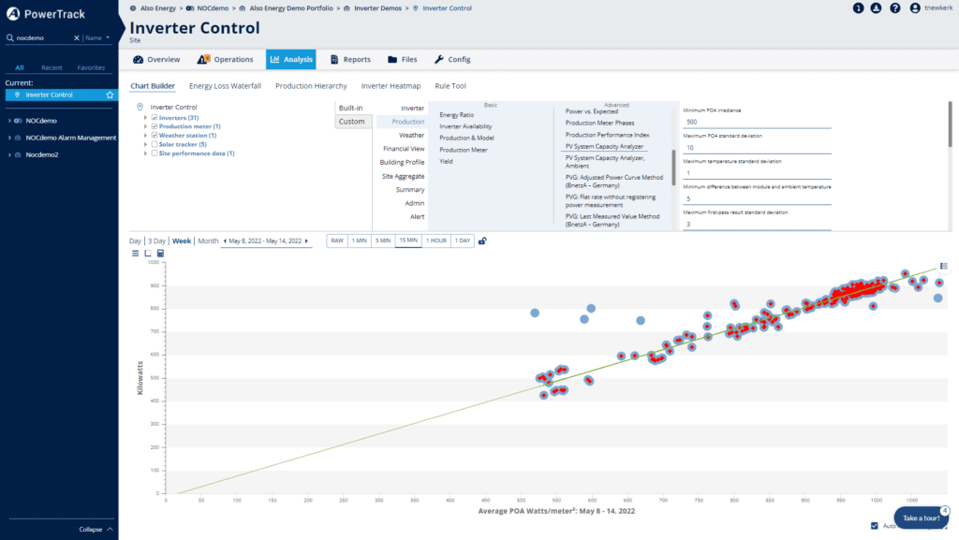Uncheck the Inverters (31) checkbox

click(155, 118)
